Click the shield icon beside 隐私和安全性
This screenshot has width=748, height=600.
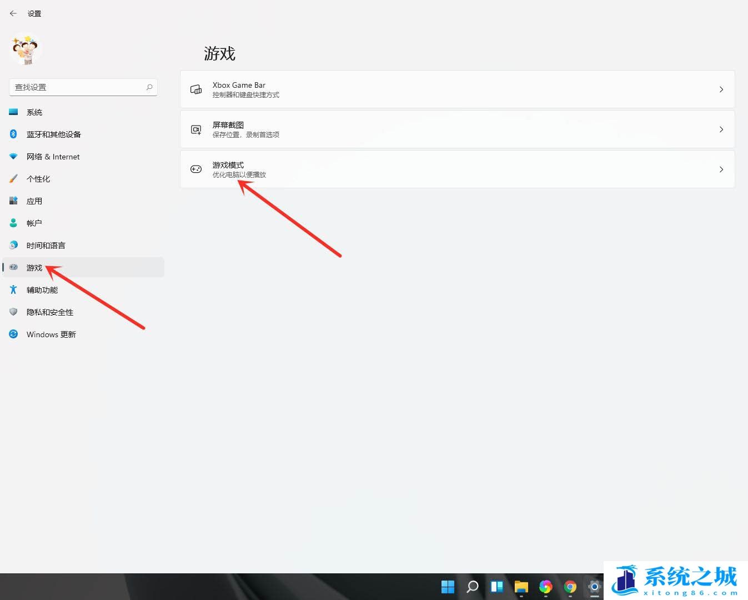(13, 312)
